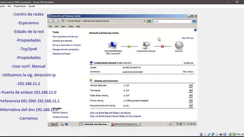Click the Sharing and Discovery section icon
The image size is (244, 137).
coord(91,80)
